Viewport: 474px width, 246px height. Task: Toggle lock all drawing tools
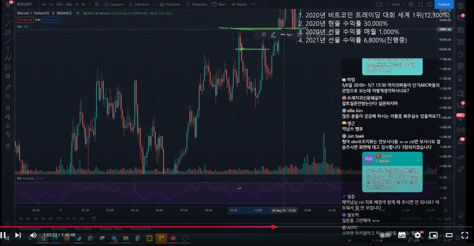[8, 126]
